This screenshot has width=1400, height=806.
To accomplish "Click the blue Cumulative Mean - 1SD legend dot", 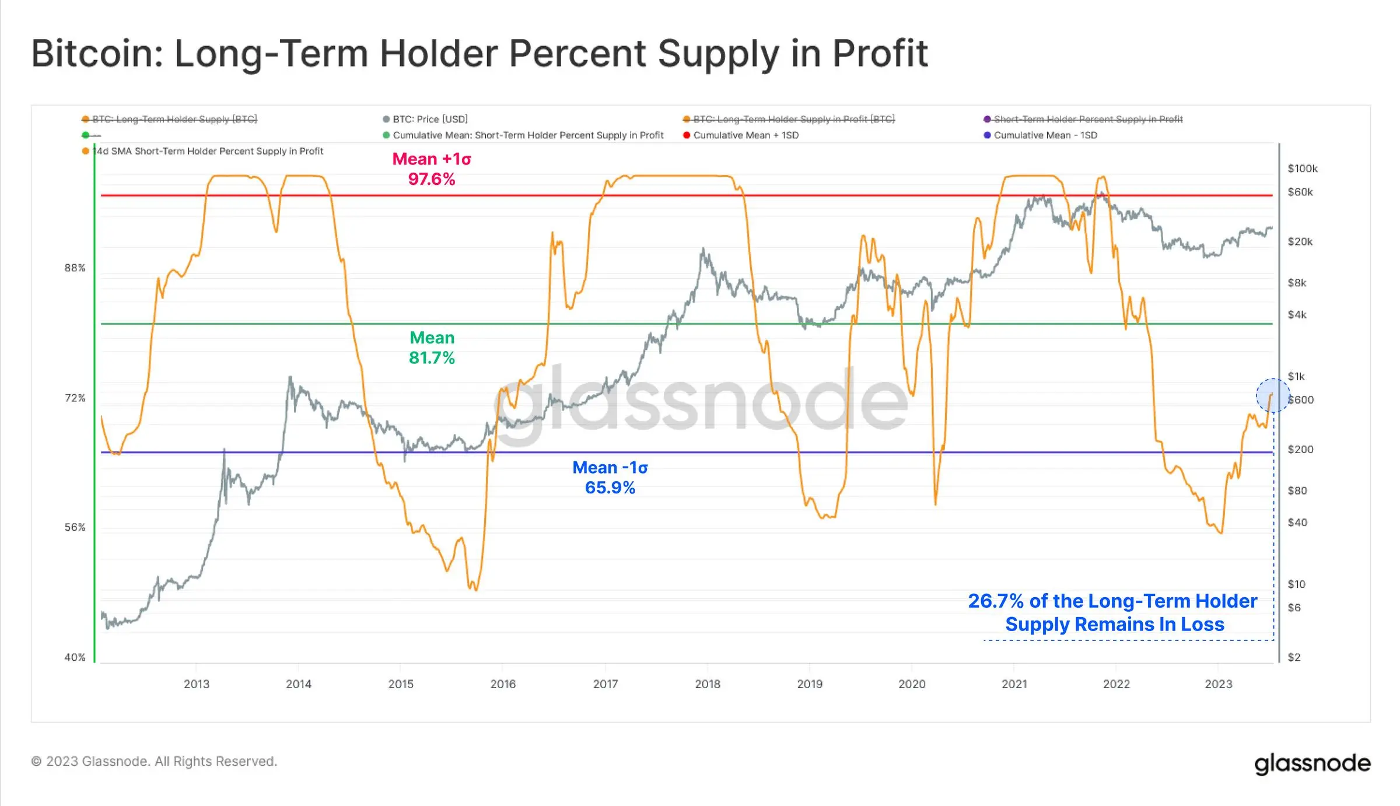I will 987,135.
